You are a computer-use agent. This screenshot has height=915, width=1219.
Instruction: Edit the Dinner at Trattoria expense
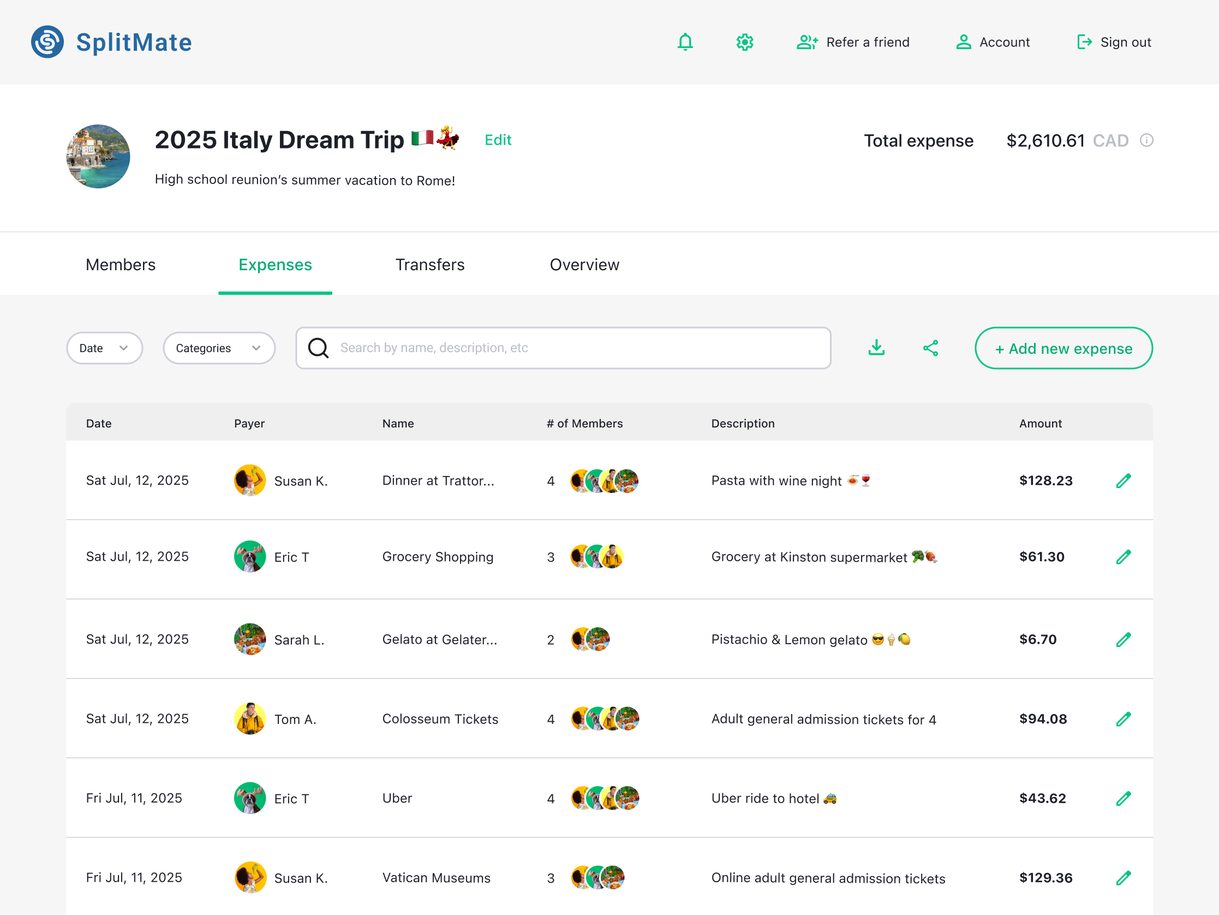[1123, 481]
